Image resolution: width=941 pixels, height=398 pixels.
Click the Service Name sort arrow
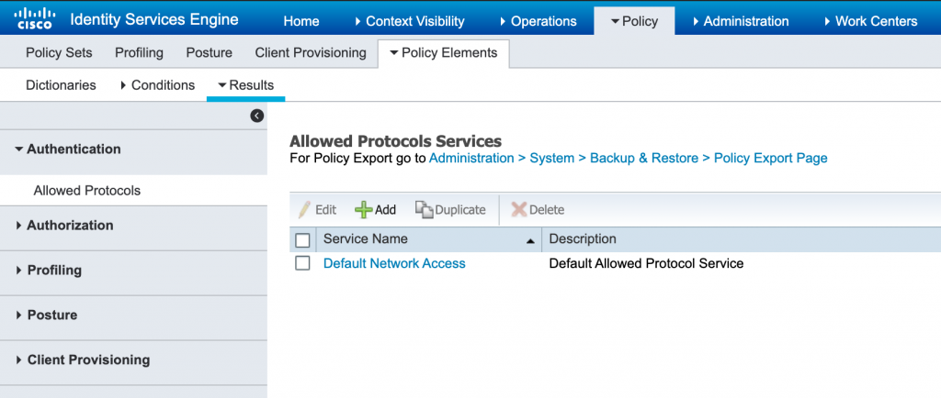(x=530, y=240)
